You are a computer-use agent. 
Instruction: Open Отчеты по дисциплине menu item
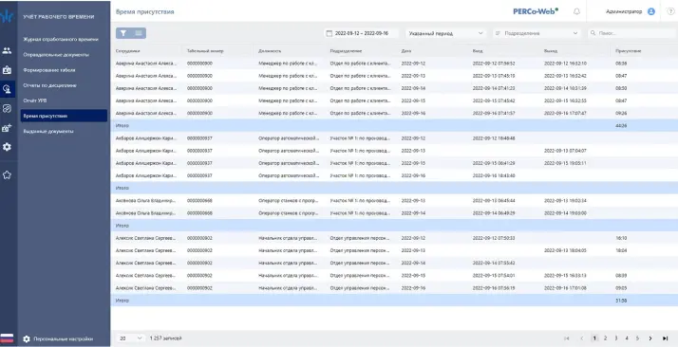[x=49, y=85]
